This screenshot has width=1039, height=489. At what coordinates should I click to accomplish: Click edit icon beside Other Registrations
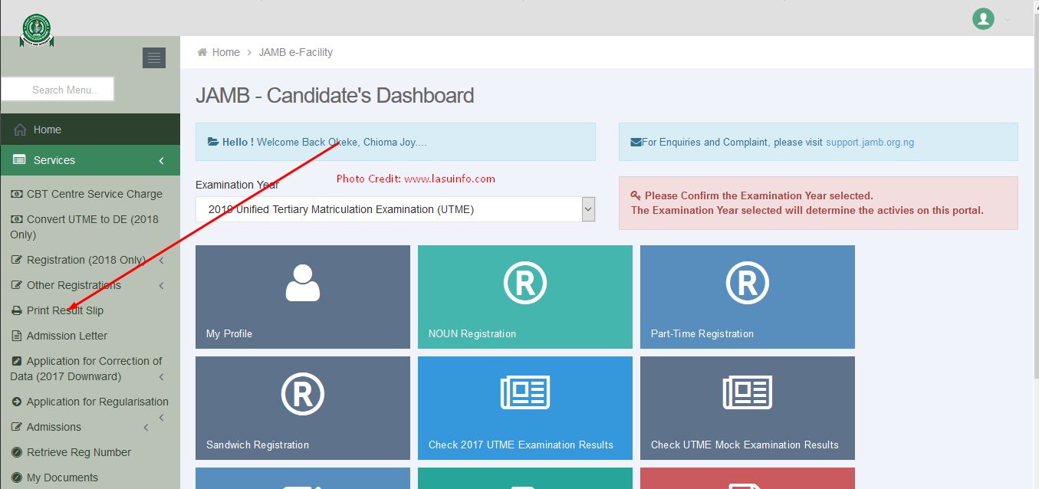coord(17,285)
